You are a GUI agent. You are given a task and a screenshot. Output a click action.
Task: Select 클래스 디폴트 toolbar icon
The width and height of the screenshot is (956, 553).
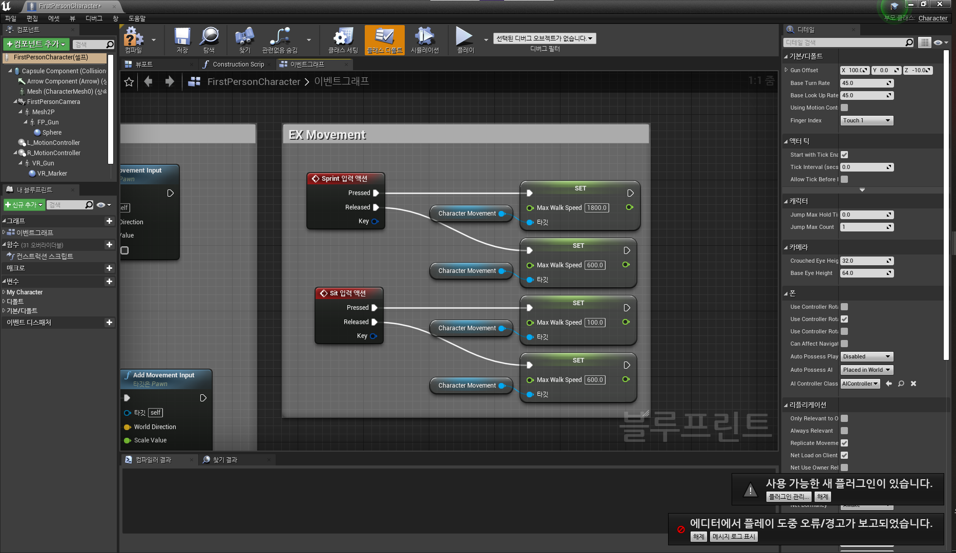pos(385,40)
